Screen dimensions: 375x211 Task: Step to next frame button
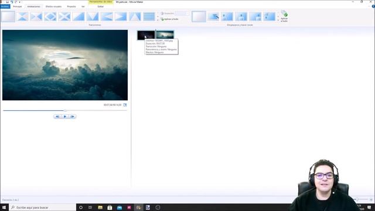[x=72, y=117]
